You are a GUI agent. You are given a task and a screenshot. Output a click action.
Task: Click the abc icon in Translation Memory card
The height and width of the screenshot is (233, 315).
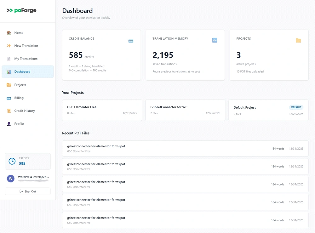[x=215, y=40]
